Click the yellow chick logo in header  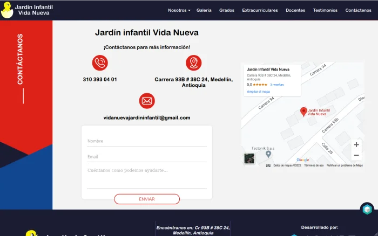pos(7,10)
